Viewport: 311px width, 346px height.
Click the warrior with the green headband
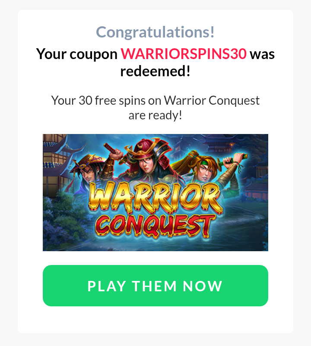coord(205,168)
